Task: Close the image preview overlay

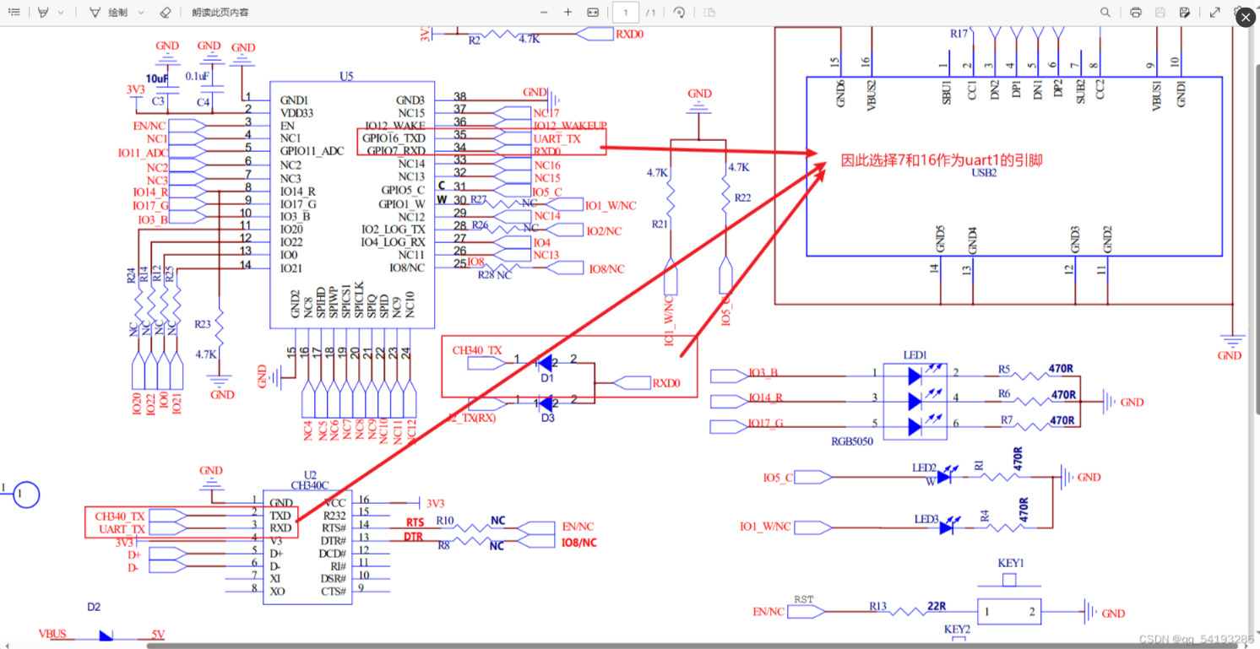Action: coord(1246,16)
